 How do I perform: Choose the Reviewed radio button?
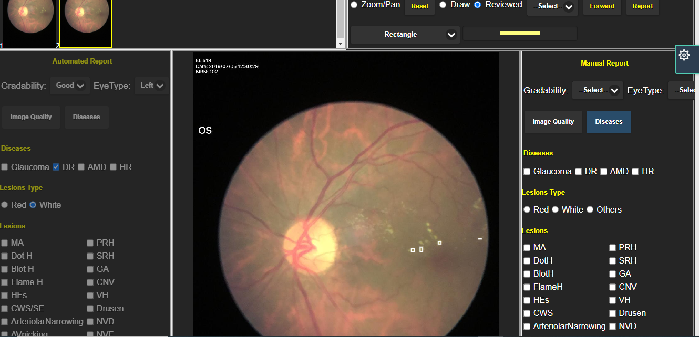pyautogui.click(x=477, y=5)
